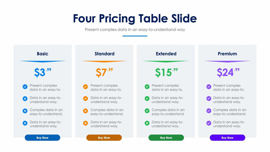This screenshot has width=270, height=152.
Task: Click the first blue checkmark in Basic
Action: click(25, 87)
